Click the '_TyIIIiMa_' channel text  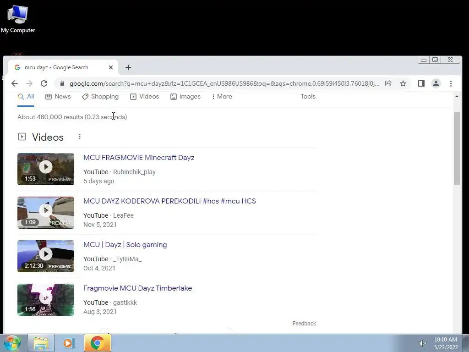(127, 259)
